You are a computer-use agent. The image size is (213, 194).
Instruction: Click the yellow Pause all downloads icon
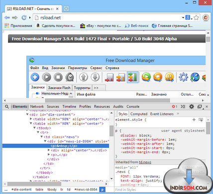(169, 77)
